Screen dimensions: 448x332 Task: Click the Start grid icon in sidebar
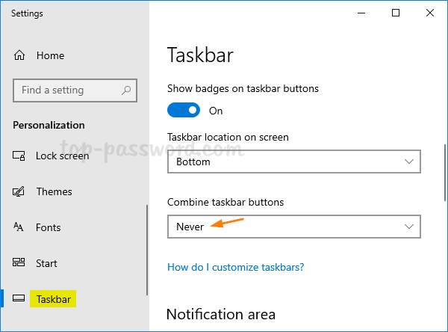point(19,263)
